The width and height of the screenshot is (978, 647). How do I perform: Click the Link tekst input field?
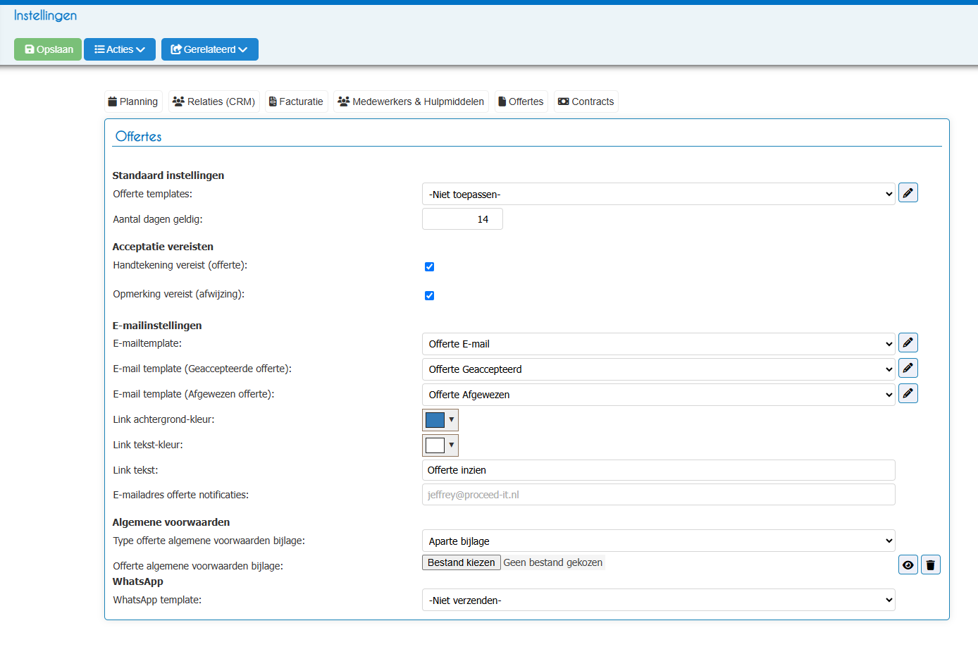[x=659, y=470]
